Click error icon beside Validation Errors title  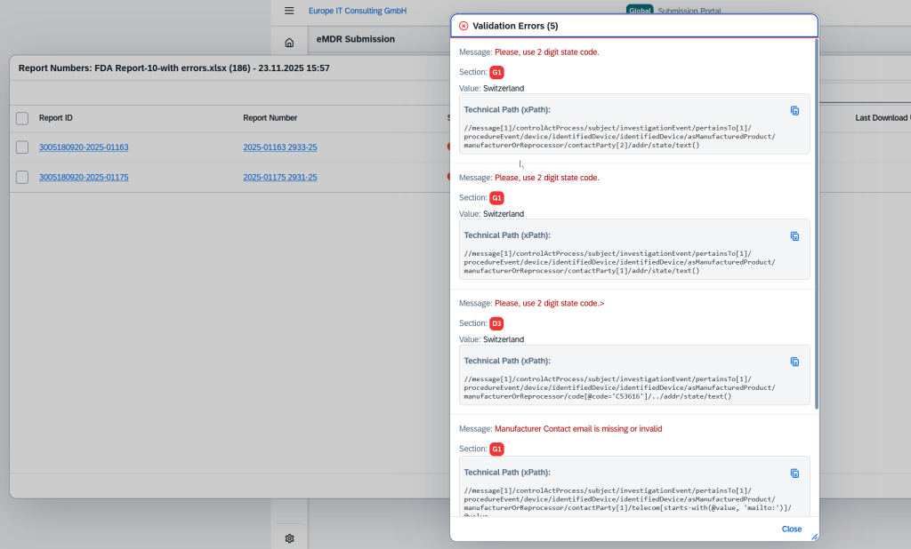[x=464, y=26]
